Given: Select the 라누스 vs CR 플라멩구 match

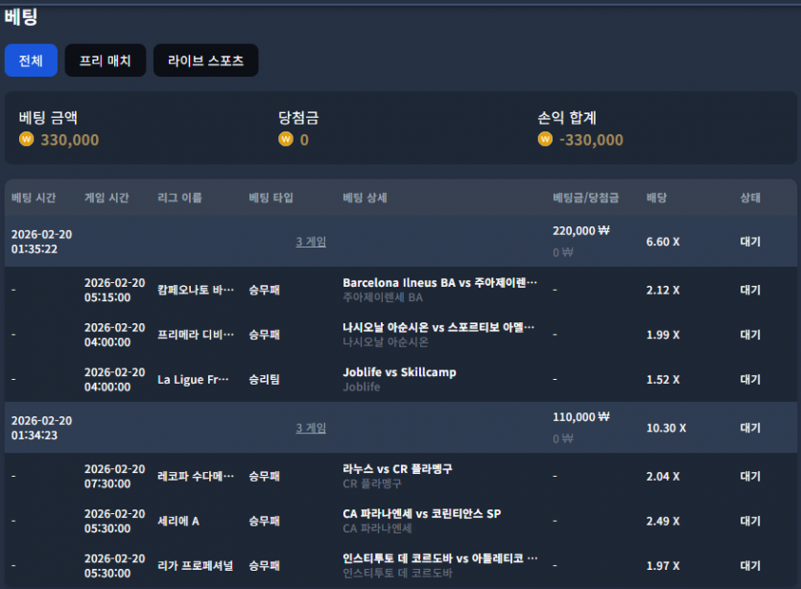Looking at the screenshot, I should coord(397,469).
